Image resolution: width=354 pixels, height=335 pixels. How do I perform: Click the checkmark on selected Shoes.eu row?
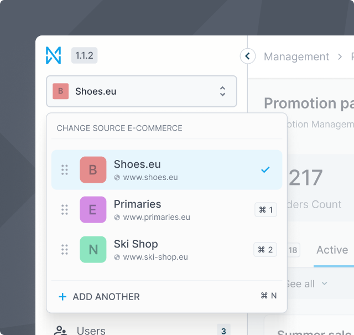265,170
